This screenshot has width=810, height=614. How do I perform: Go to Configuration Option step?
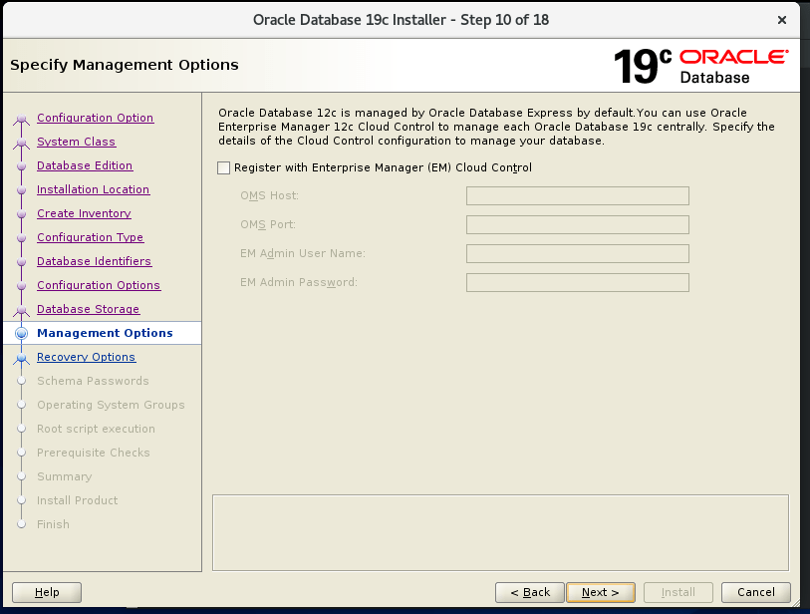click(x=95, y=118)
